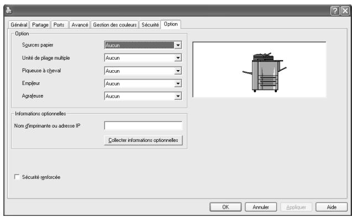Click the Empileur label
Viewport: 352px width, 217px height.
[x=31, y=83]
